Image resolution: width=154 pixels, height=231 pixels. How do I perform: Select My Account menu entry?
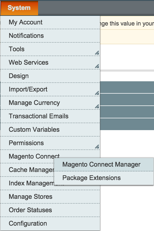click(x=50, y=22)
